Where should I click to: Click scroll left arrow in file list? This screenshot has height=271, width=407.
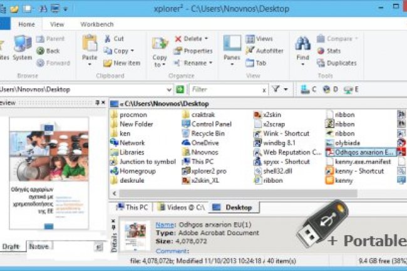pyautogui.click(x=114, y=193)
